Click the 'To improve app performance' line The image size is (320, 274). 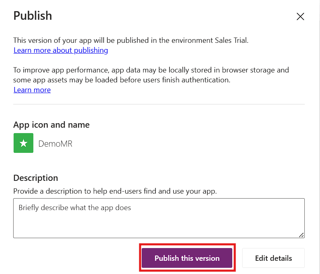coord(151,70)
